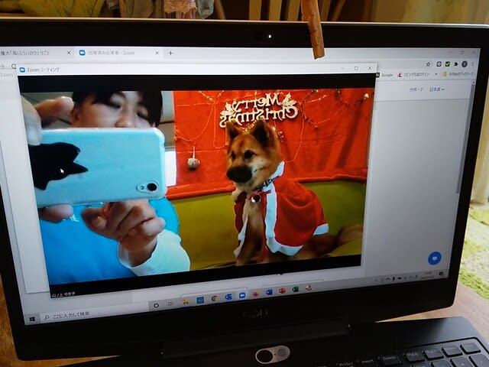489x367 pixels.
Task: Open the last pinned taskbar app icon
Action: [308, 287]
